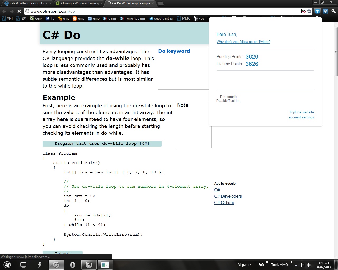
Task: Open the Chrome wrench menu
Action: tap(334, 11)
